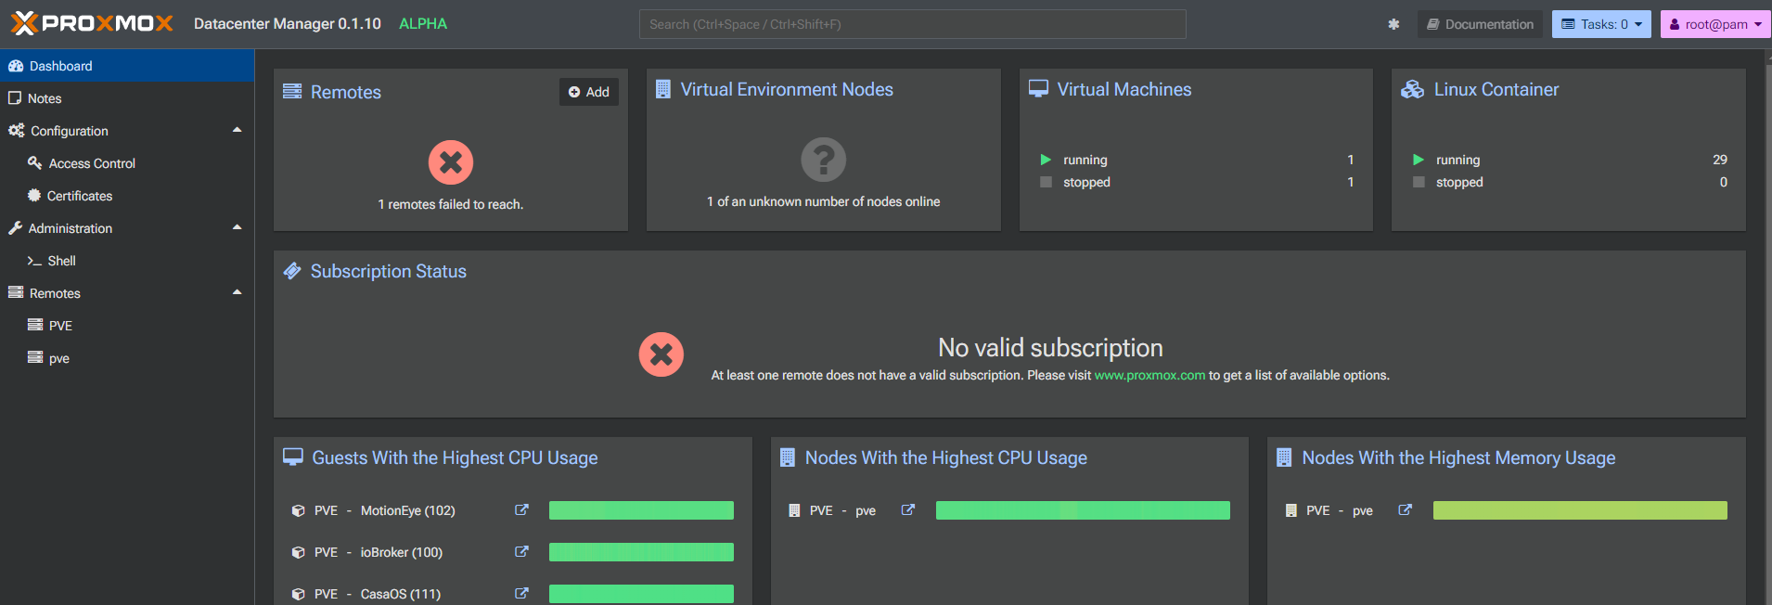Image resolution: width=1772 pixels, height=605 pixels.
Task: Open Notes in the sidebar
Action: pyautogui.click(x=127, y=98)
